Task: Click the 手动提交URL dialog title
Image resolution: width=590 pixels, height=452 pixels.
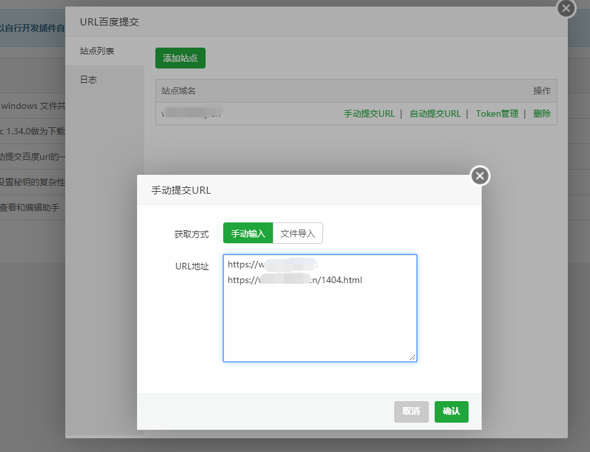Action: coord(181,190)
